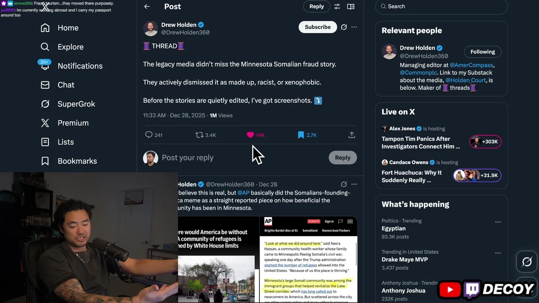The image size is (539, 303).
Task: Toggle the heart like showing 14K
Action: tap(250, 135)
